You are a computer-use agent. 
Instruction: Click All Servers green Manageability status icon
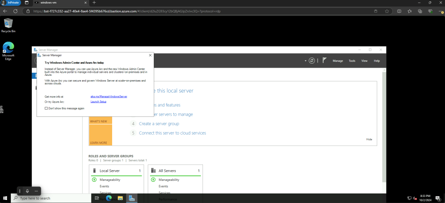point(153,180)
